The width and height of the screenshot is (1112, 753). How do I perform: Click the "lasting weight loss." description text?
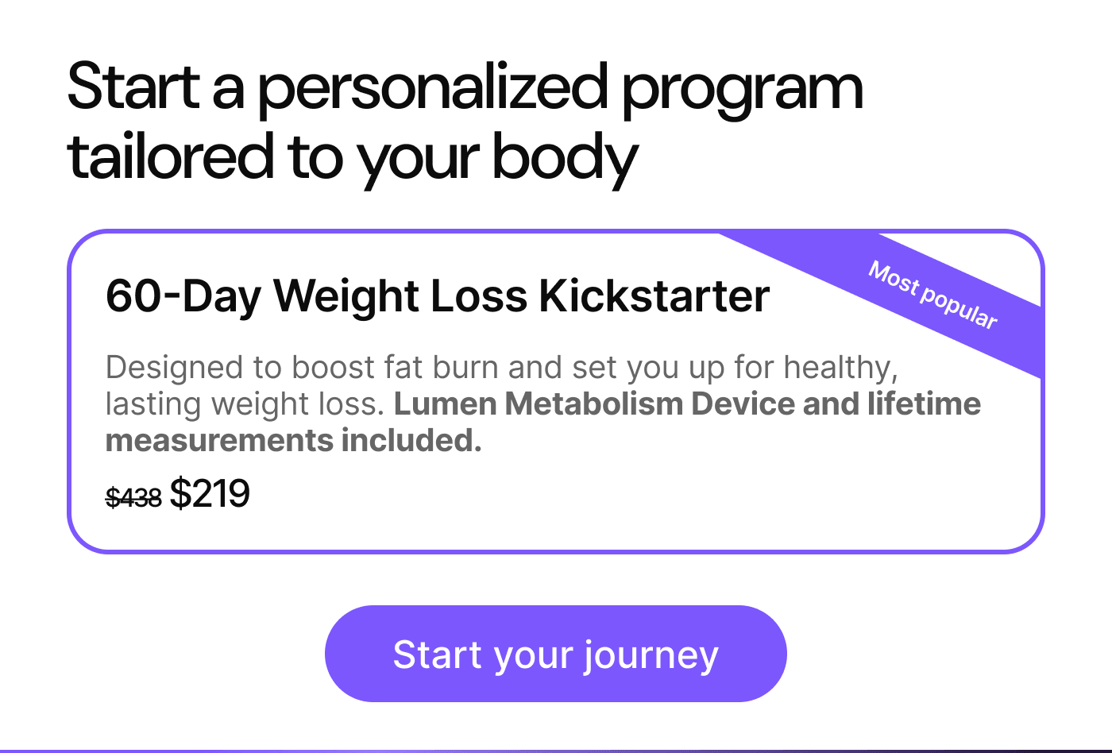click(x=245, y=404)
